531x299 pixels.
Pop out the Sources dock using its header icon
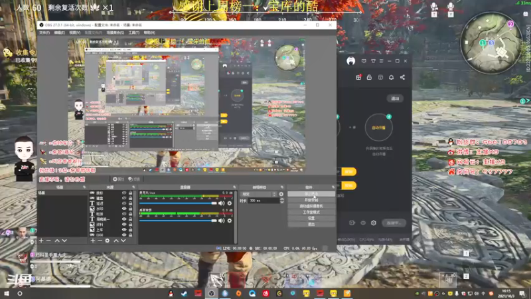(133, 187)
